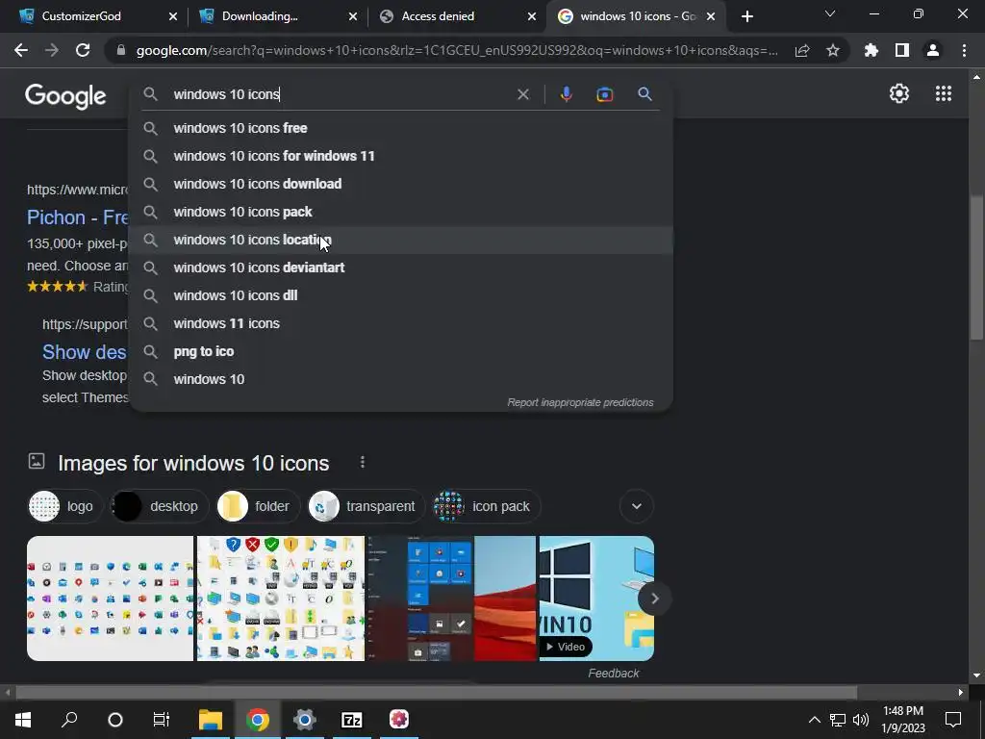Click the vertical page scrollbar thumb
Screen dimensions: 985x739
click(975, 268)
